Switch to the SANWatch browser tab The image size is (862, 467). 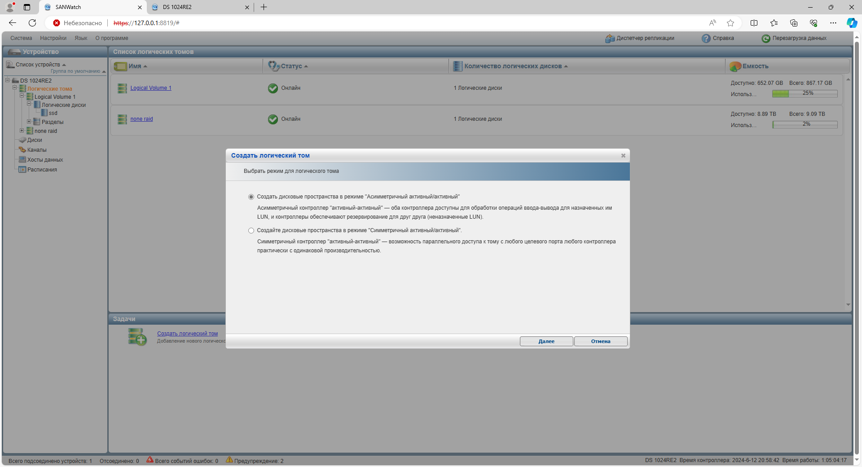point(93,7)
